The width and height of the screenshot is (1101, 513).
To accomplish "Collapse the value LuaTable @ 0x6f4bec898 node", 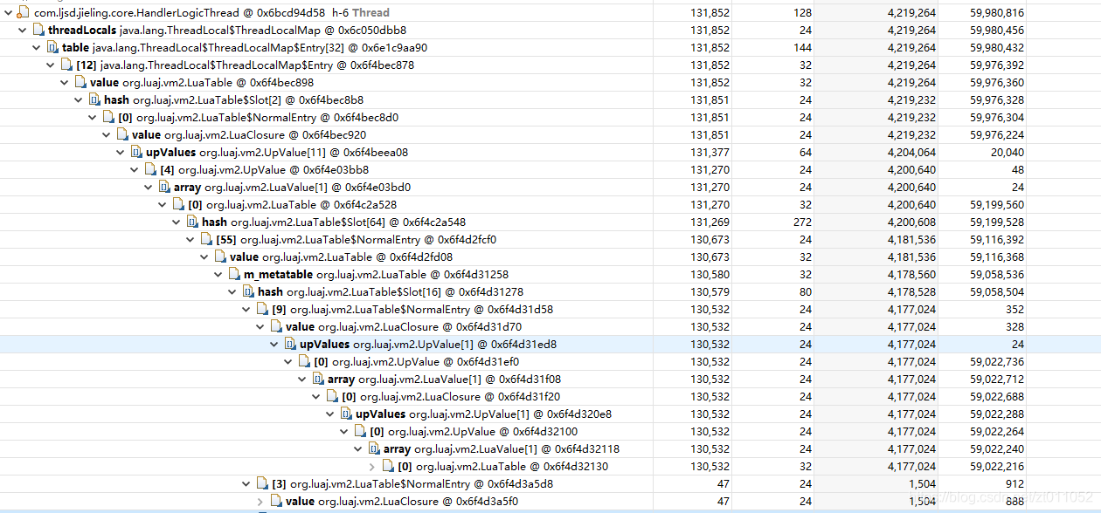I will (64, 83).
